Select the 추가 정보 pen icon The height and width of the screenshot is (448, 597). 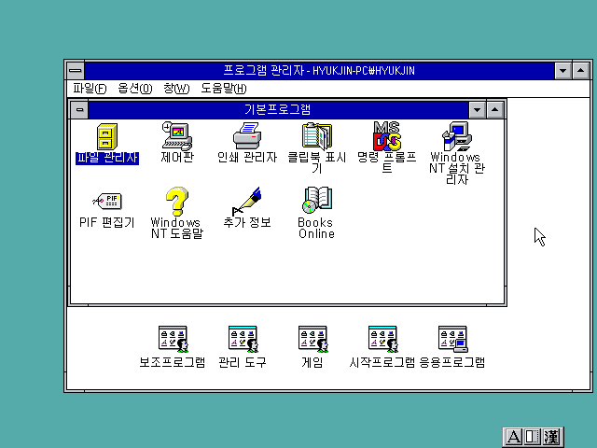tap(247, 201)
